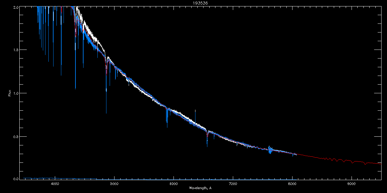Viewport: 387px width, 193px height.
Task: Click the 7000 wavelength tick label
Action: (x=233, y=184)
